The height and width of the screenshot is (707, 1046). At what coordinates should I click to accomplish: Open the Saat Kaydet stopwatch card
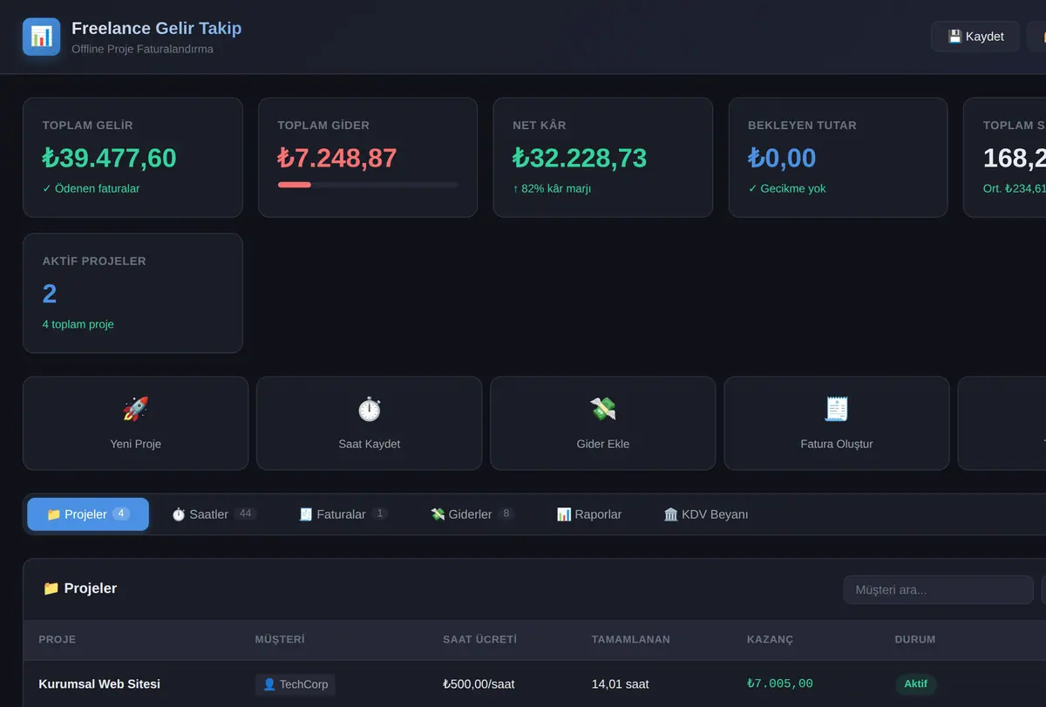(x=369, y=423)
